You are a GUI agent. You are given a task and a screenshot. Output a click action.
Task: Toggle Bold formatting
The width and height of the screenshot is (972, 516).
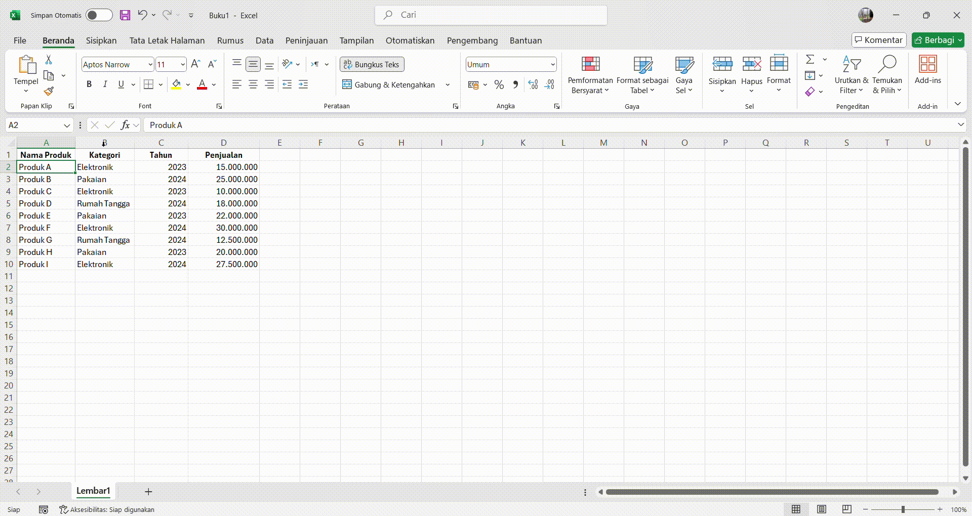[89, 84]
